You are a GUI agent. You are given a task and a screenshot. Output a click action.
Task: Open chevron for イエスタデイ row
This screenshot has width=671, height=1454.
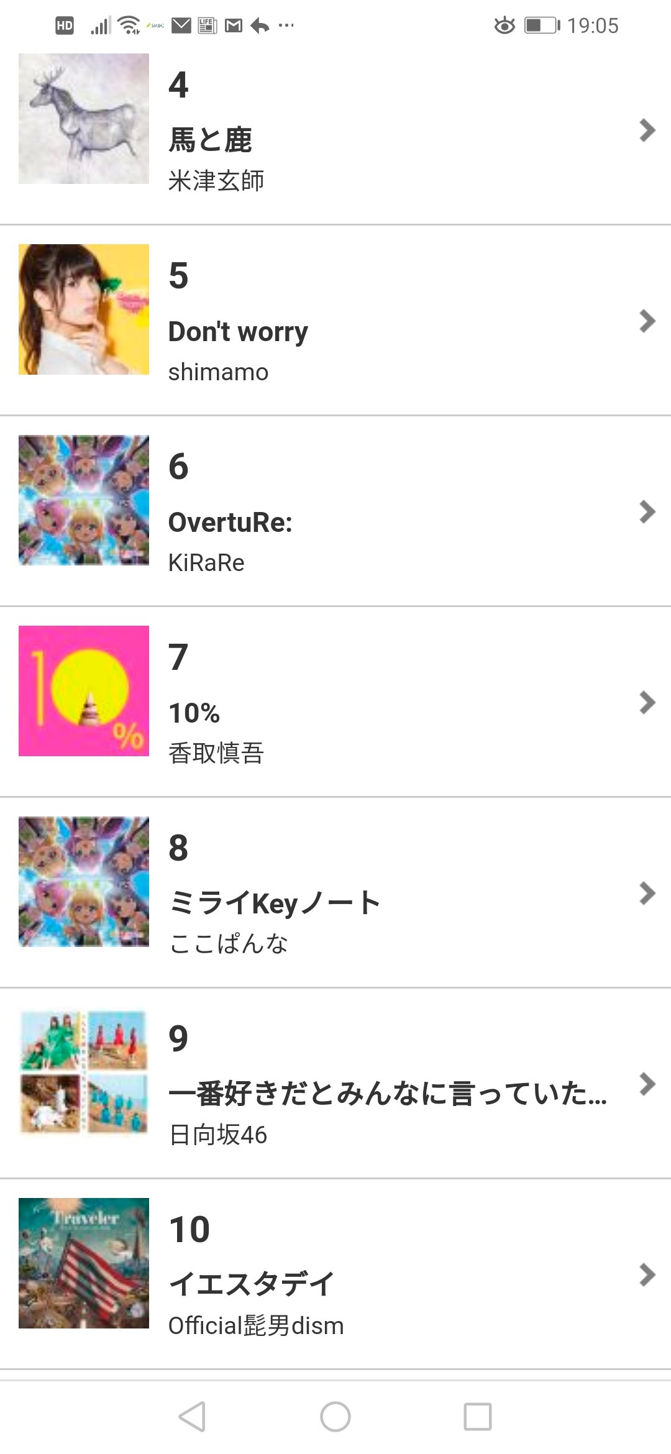[647, 1274]
